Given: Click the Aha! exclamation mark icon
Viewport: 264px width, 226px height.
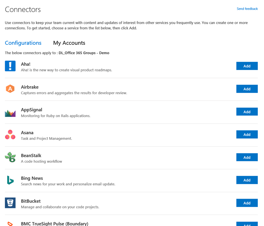Looking at the screenshot, I should coord(10,66).
